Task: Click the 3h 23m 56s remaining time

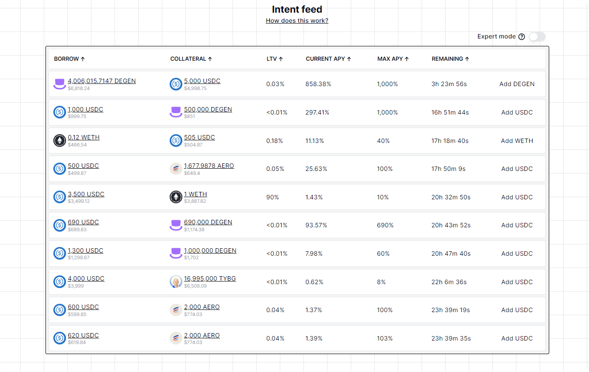Action: 449,84
